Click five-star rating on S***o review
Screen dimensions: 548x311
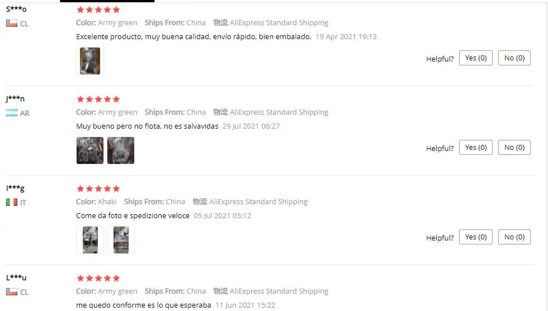point(98,10)
